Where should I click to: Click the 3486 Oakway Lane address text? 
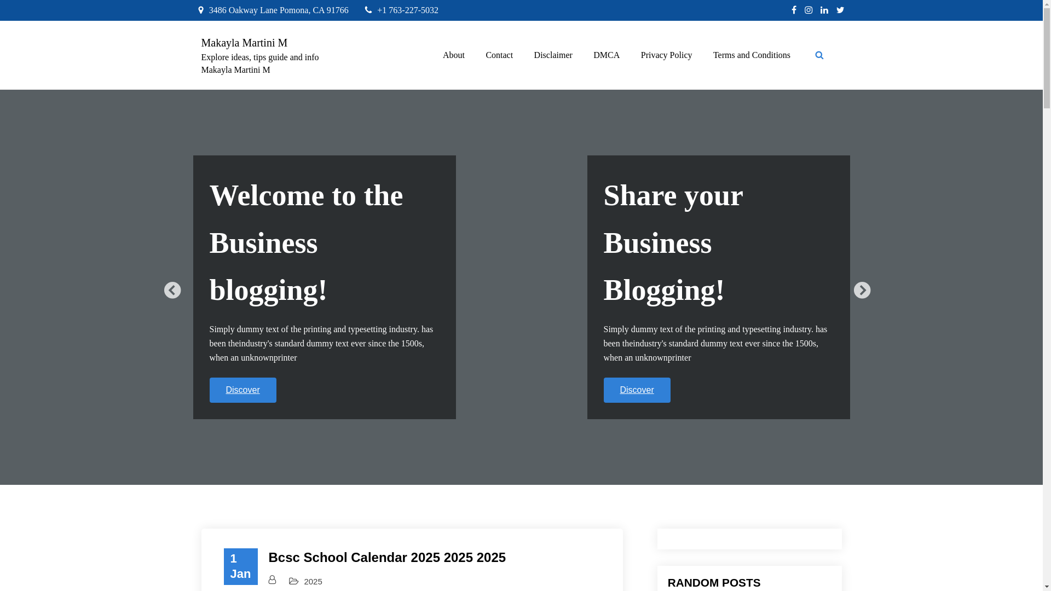(x=279, y=10)
